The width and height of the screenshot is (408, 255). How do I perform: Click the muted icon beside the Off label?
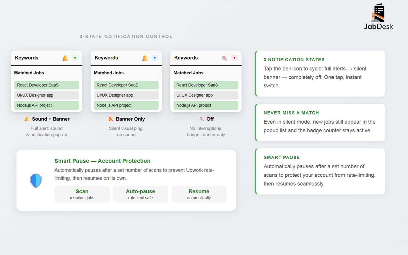(201, 119)
